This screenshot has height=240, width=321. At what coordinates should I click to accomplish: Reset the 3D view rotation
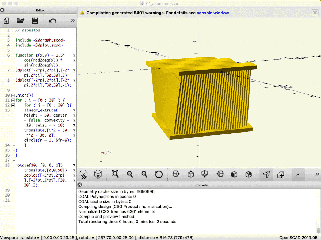(159, 174)
